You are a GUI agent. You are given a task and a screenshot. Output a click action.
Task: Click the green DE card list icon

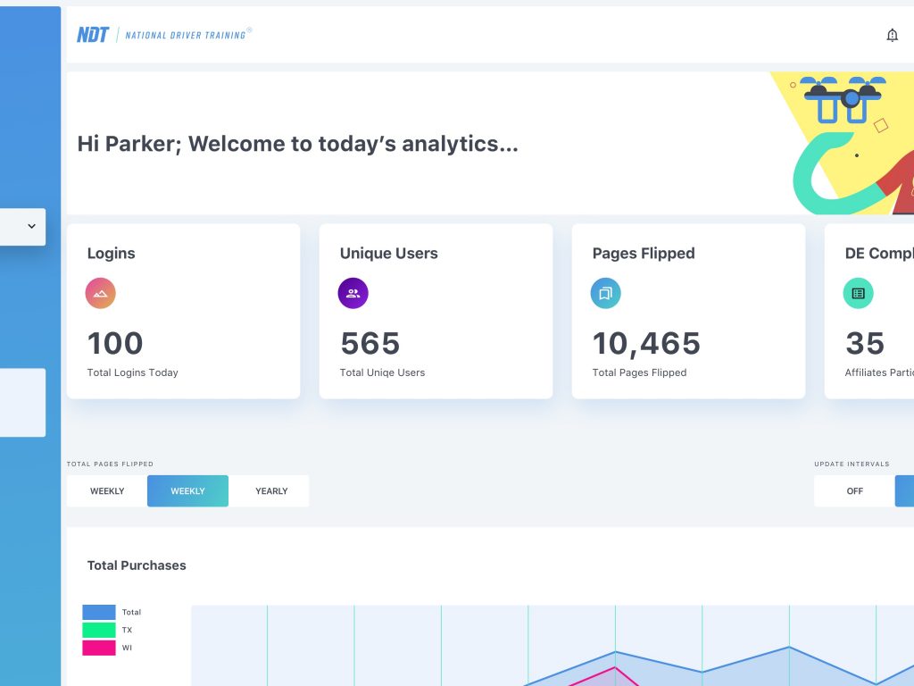(858, 293)
